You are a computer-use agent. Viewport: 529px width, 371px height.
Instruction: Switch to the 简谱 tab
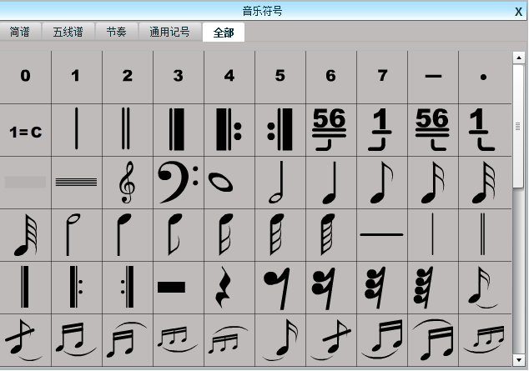click(x=20, y=33)
